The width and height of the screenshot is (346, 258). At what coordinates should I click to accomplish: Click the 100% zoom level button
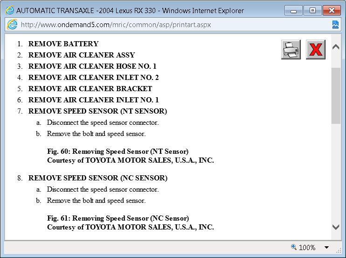coord(307,247)
